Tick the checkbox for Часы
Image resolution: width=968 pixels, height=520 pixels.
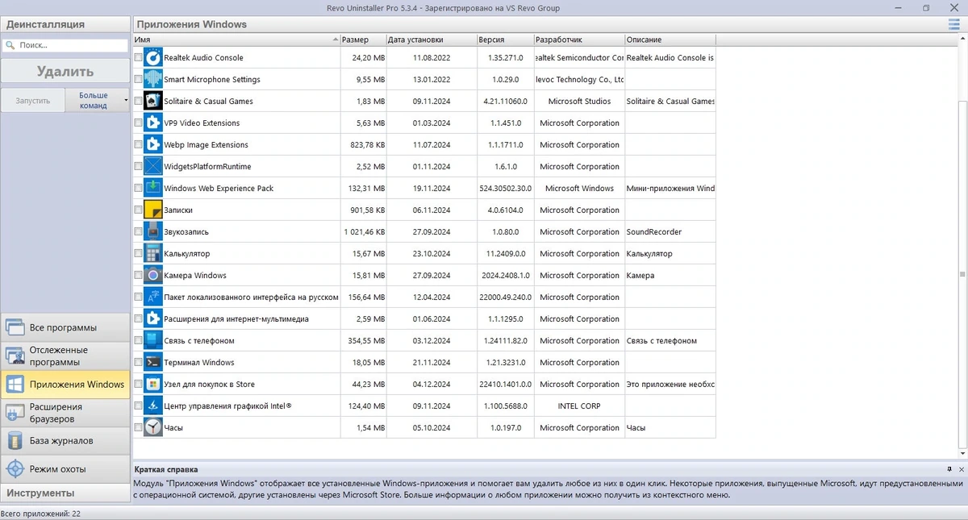tap(138, 428)
